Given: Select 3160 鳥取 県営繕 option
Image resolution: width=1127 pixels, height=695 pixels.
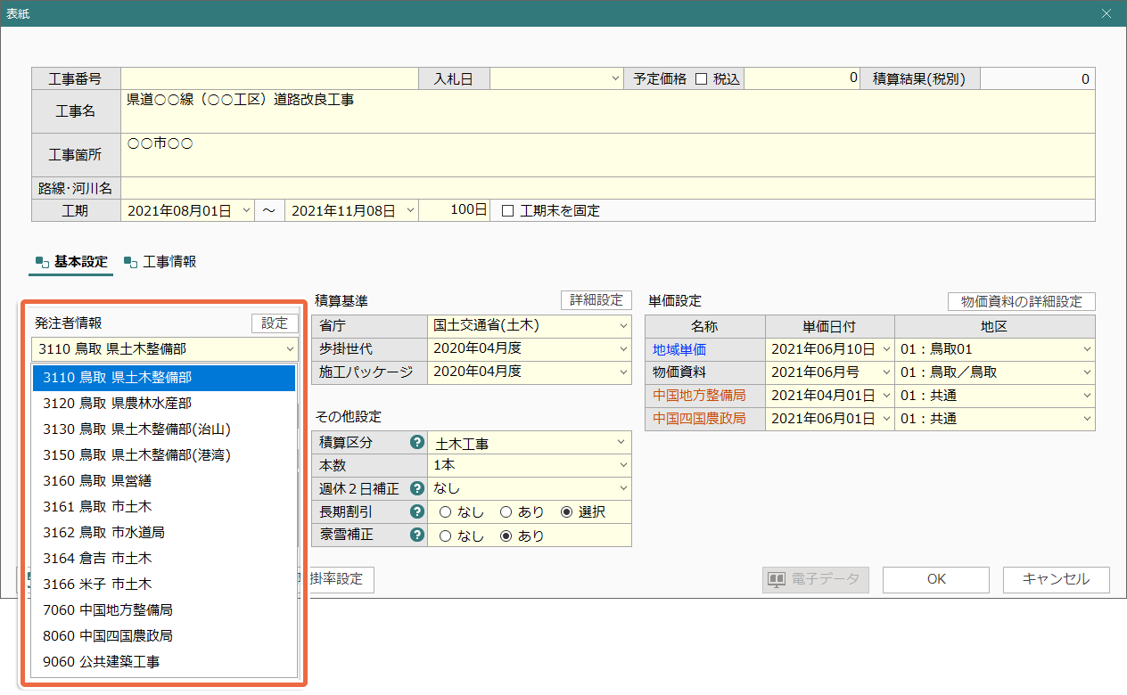Looking at the screenshot, I should [164, 481].
